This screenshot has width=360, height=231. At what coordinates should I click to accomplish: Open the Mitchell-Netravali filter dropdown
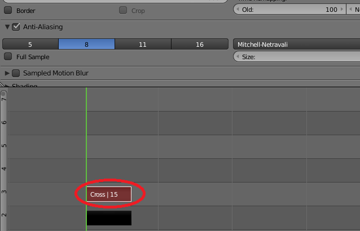pos(296,44)
